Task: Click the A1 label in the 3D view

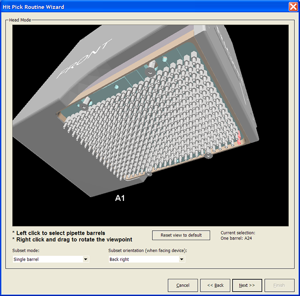Action: coord(120,198)
